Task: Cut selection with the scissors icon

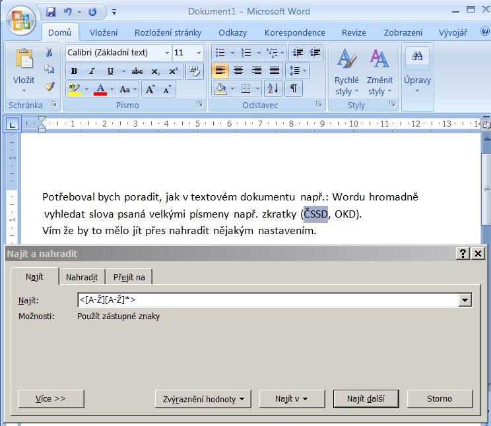Action: point(49,52)
